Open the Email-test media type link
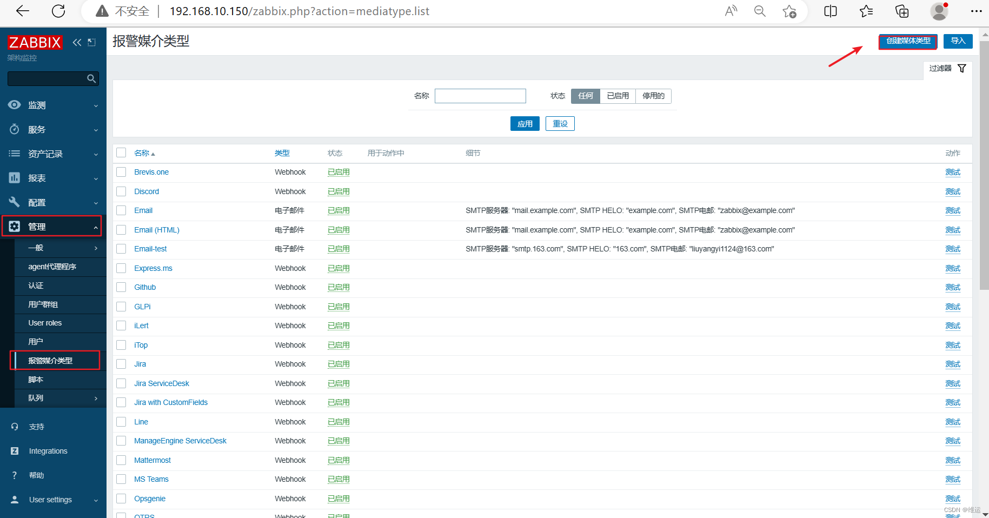This screenshot has height=518, width=989. click(x=150, y=249)
